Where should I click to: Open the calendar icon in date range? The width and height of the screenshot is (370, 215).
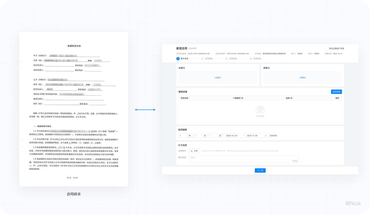coord(266,136)
